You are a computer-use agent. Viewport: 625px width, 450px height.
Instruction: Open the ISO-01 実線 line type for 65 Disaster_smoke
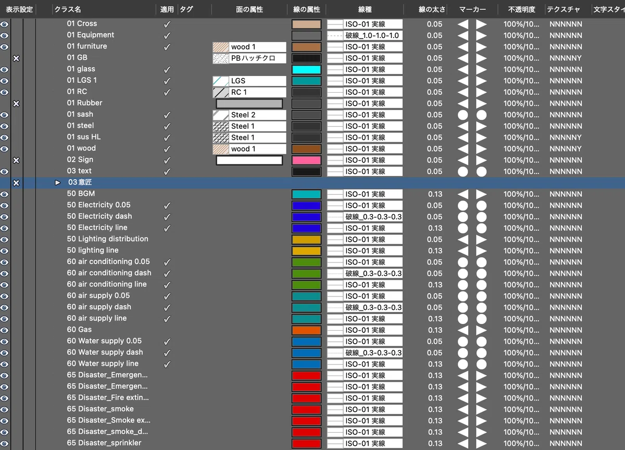(x=365, y=409)
